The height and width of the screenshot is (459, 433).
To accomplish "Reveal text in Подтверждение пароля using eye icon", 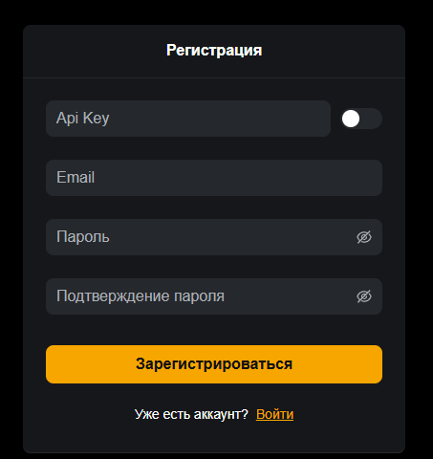I will pos(364,296).
